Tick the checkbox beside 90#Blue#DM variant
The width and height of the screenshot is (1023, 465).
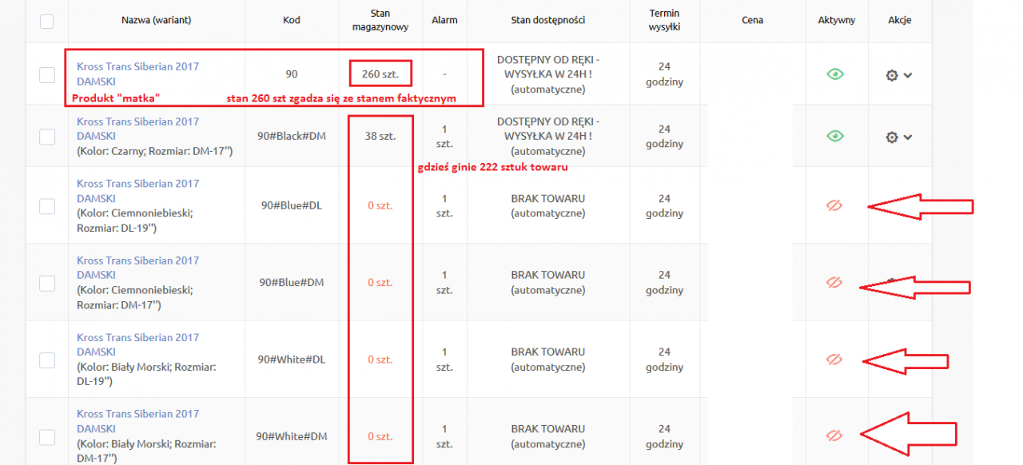click(x=47, y=283)
